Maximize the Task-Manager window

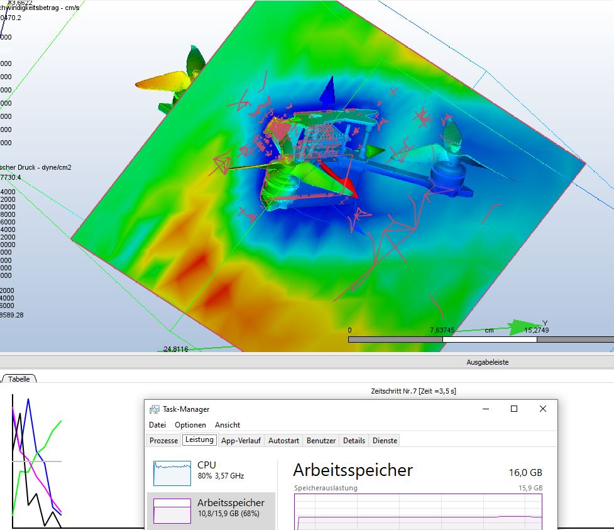[514, 409]
